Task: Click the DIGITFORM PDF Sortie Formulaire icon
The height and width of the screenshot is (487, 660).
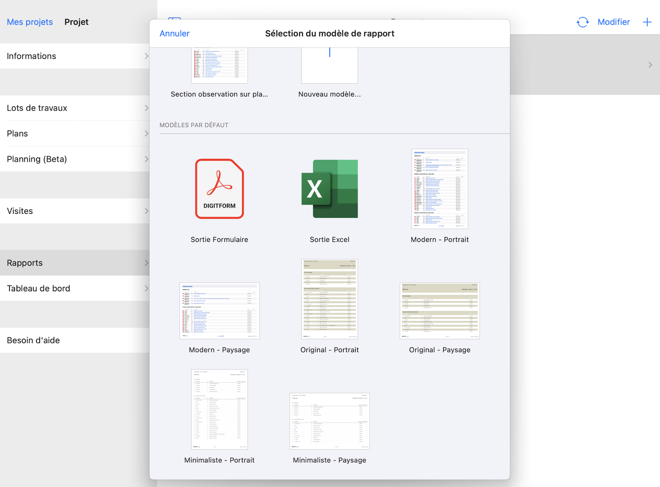Action: 219,189
